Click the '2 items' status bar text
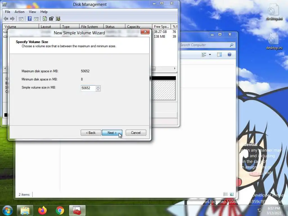The height and width of the screenshot is (216, 288). [24, 195]
